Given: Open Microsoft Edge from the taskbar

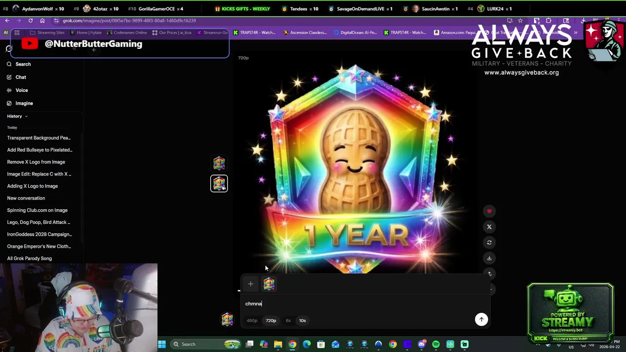Looking at the screenshot, I should 307,344.
